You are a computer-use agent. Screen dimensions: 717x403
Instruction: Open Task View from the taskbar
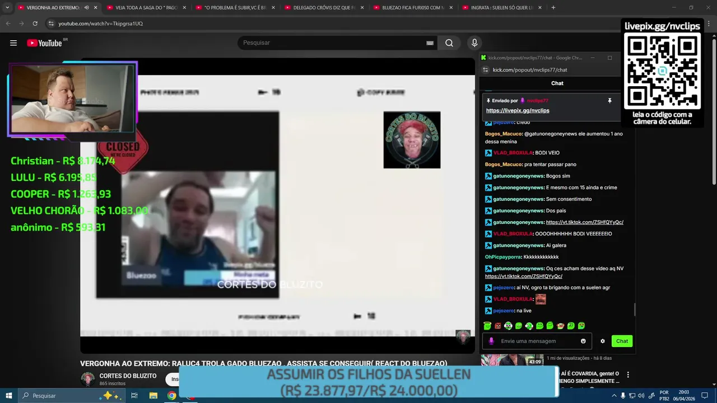134,396
